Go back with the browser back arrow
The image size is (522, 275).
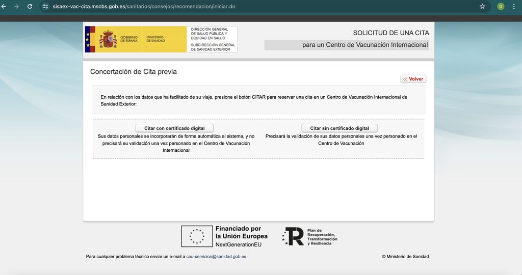coord(4,6)
